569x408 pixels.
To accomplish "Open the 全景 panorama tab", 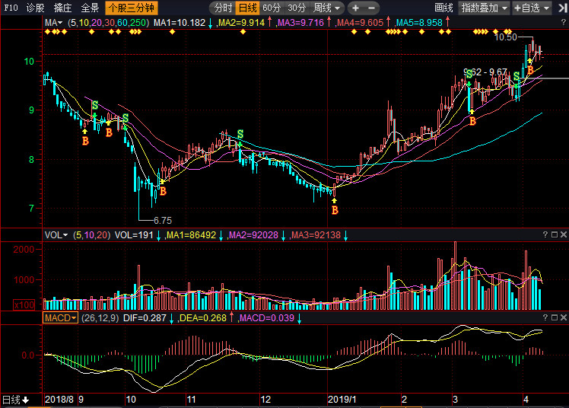I will [x=90, y=8].
